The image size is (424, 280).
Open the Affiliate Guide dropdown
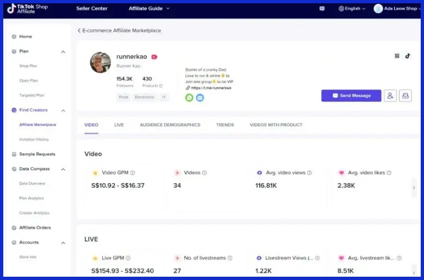(x=149, y=9)
